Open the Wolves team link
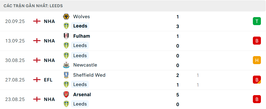266x109 pixels. (x=82, y=17)
